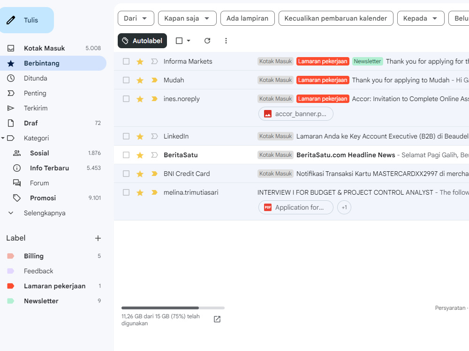Open the accor_banner image attachment chip
The width and height of the screenshot is (469, 351).
[x=296, y=114]
